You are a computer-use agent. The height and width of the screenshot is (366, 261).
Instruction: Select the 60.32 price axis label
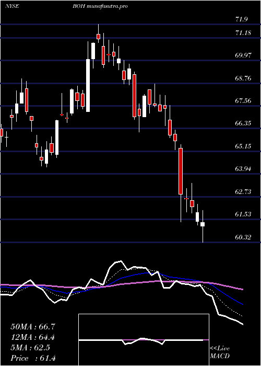pyautogui.click(x=243, y=237)
